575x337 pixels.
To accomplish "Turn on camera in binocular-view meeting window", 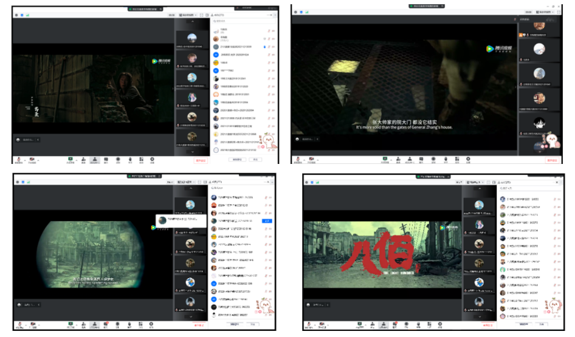I will (x=33, y=325).
